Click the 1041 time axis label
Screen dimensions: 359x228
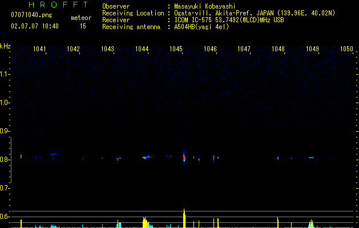point(39,49)
